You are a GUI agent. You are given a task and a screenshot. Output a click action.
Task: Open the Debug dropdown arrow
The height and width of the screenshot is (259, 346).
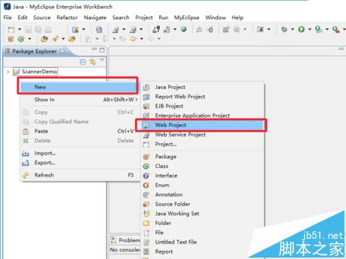(x=293, y=29)
